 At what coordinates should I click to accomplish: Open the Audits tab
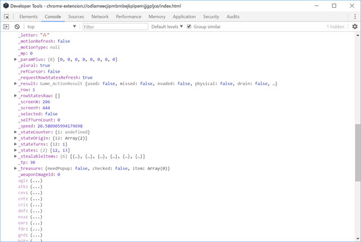tap(233, 16)
